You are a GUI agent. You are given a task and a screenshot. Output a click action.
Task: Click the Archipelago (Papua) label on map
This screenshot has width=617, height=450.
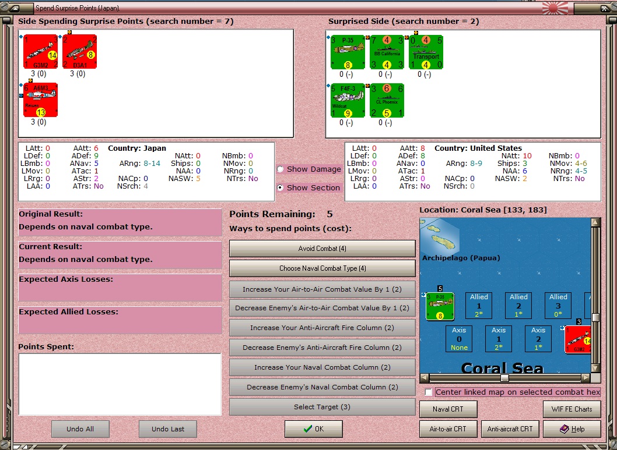point(461,258)
